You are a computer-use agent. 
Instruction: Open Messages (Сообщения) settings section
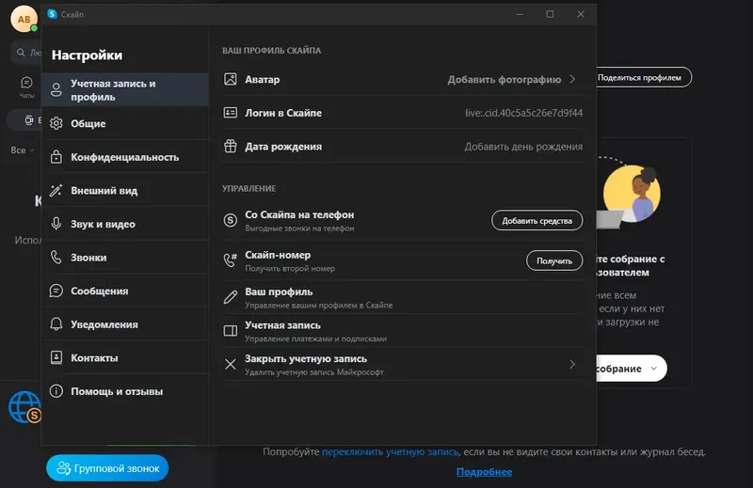click(x=125, y=291)
